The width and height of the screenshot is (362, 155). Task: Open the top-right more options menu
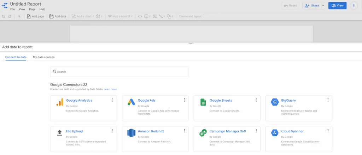pos(354,6)
